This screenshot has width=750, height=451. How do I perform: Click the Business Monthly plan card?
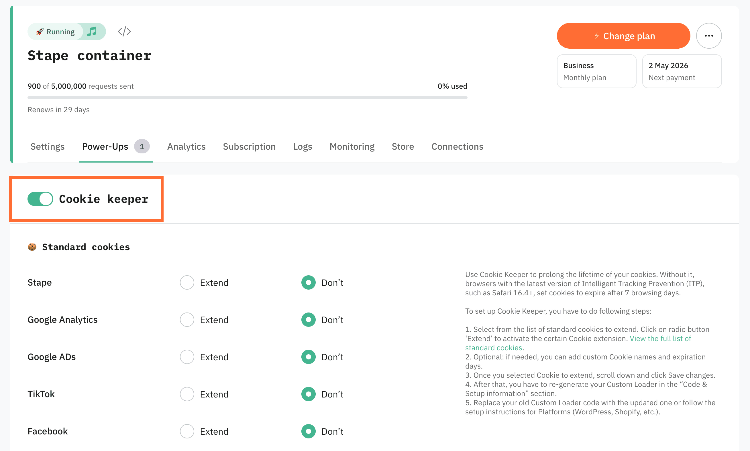(596, 72)
